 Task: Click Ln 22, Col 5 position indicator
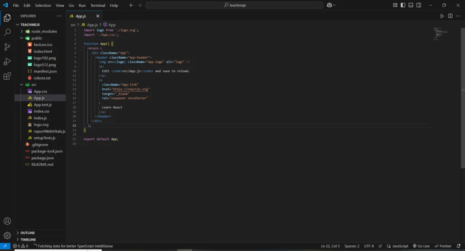331,246
